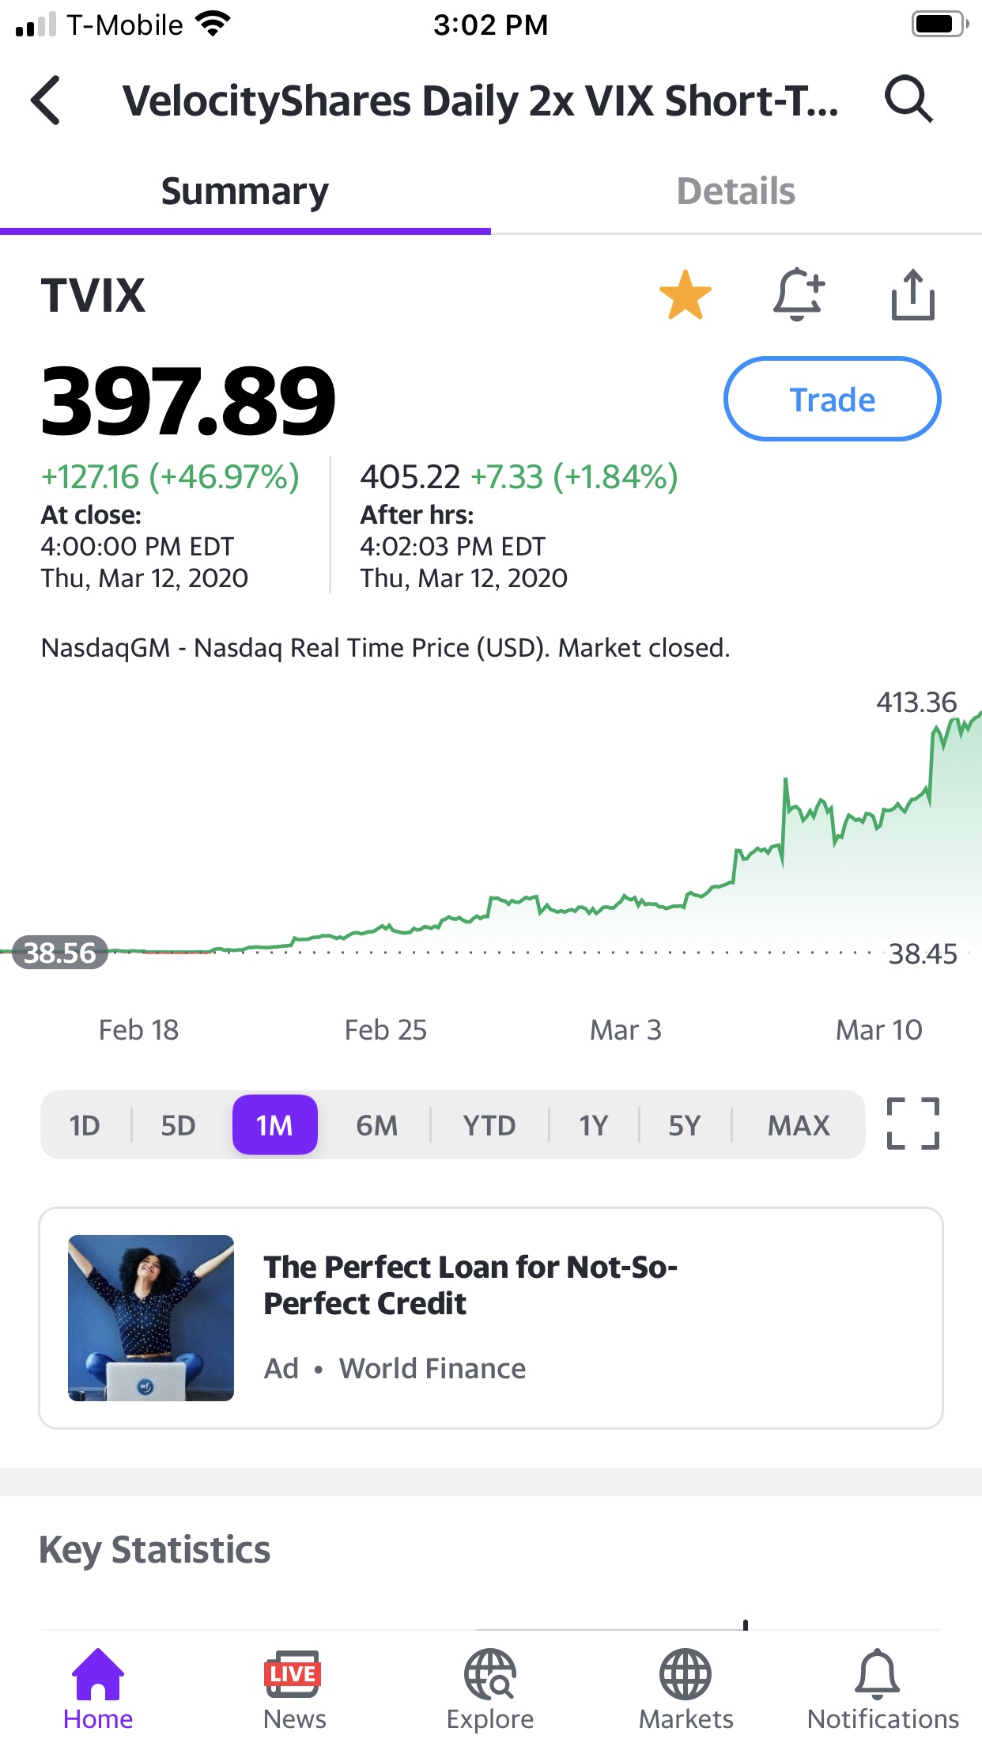Switch chart range to 5D
This screenshot has height=1747, width=982.
[178, 1125]
